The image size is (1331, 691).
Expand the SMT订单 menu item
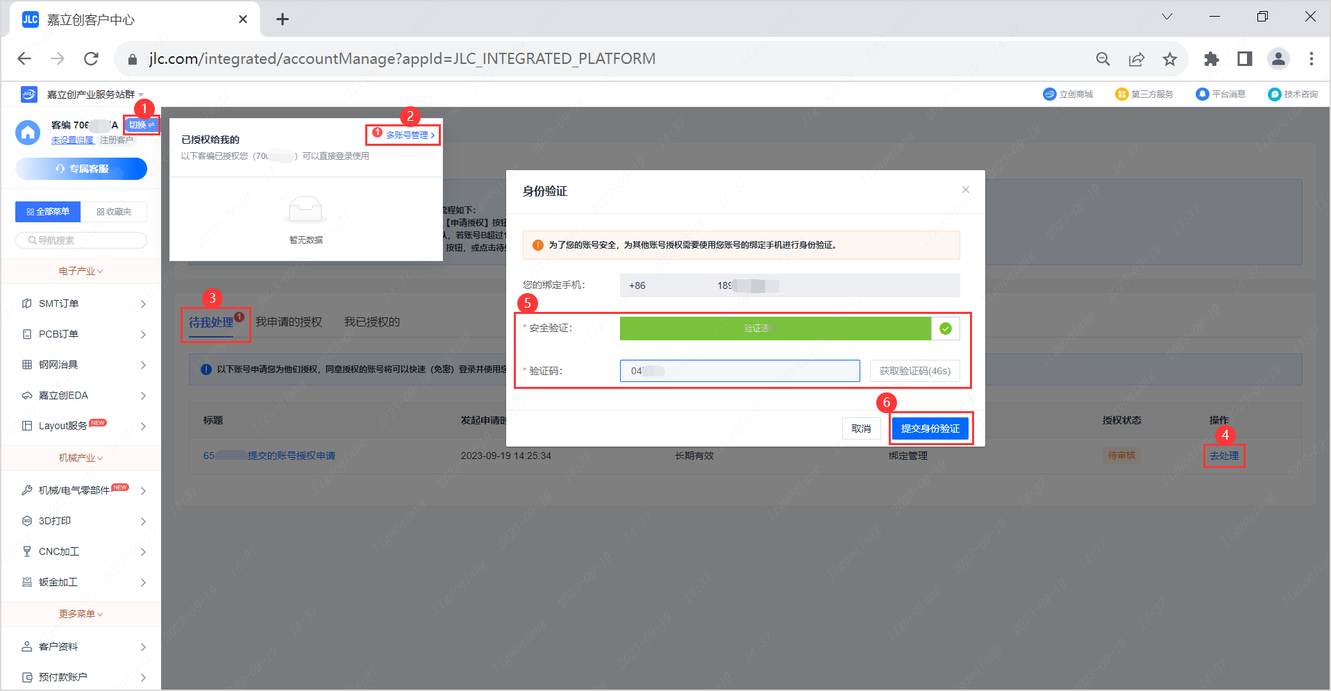click(82, 303)
